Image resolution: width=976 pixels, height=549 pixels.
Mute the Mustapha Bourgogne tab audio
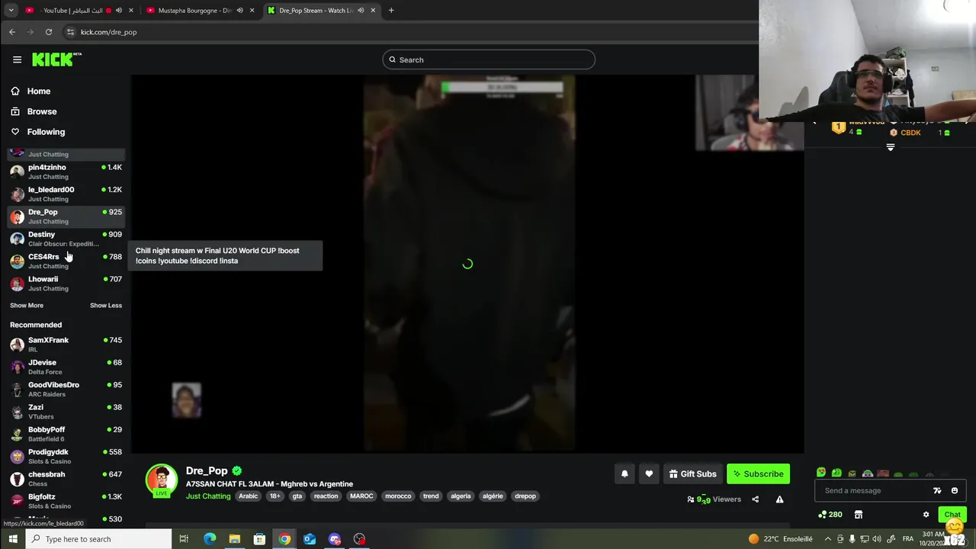239,11
